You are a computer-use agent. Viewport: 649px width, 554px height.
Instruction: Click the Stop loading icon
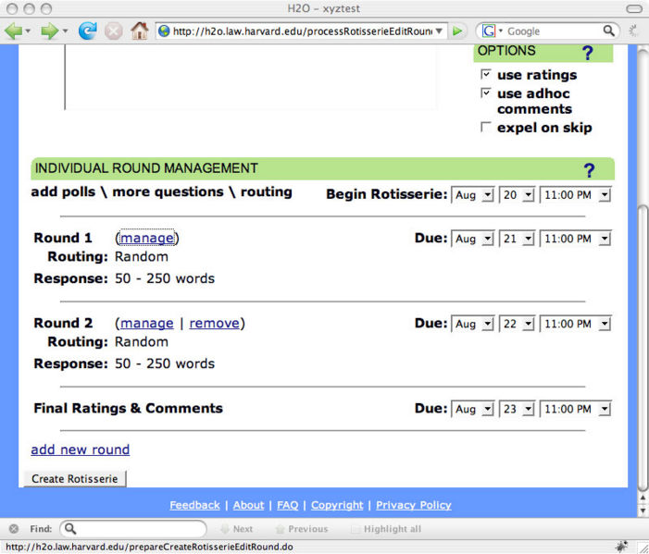click(113, 31)
